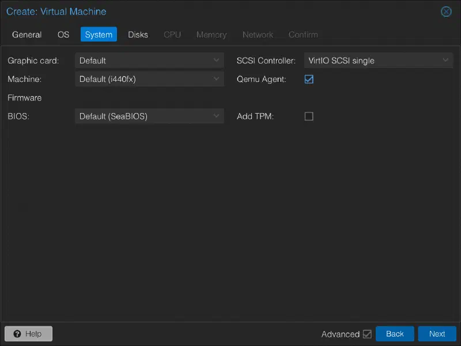Click the Create: Virtual Machine title
This screenshot has width=461, height=346.
click(56, 12)
